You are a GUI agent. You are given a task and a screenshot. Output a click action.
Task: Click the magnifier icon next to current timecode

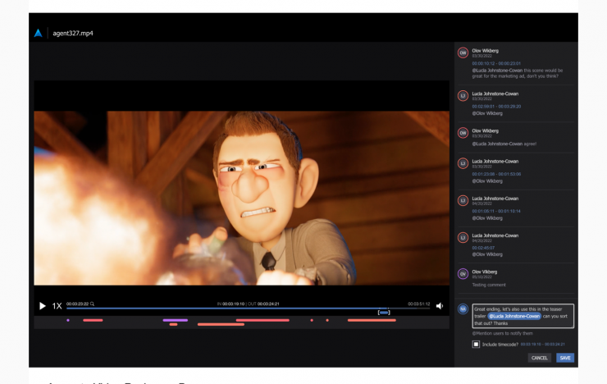(93, 304)
